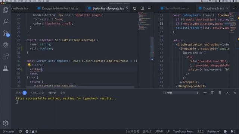Open More Actions for right editor group
The height and width of the screenshot is (134, 239).
[x=235, y=8]
